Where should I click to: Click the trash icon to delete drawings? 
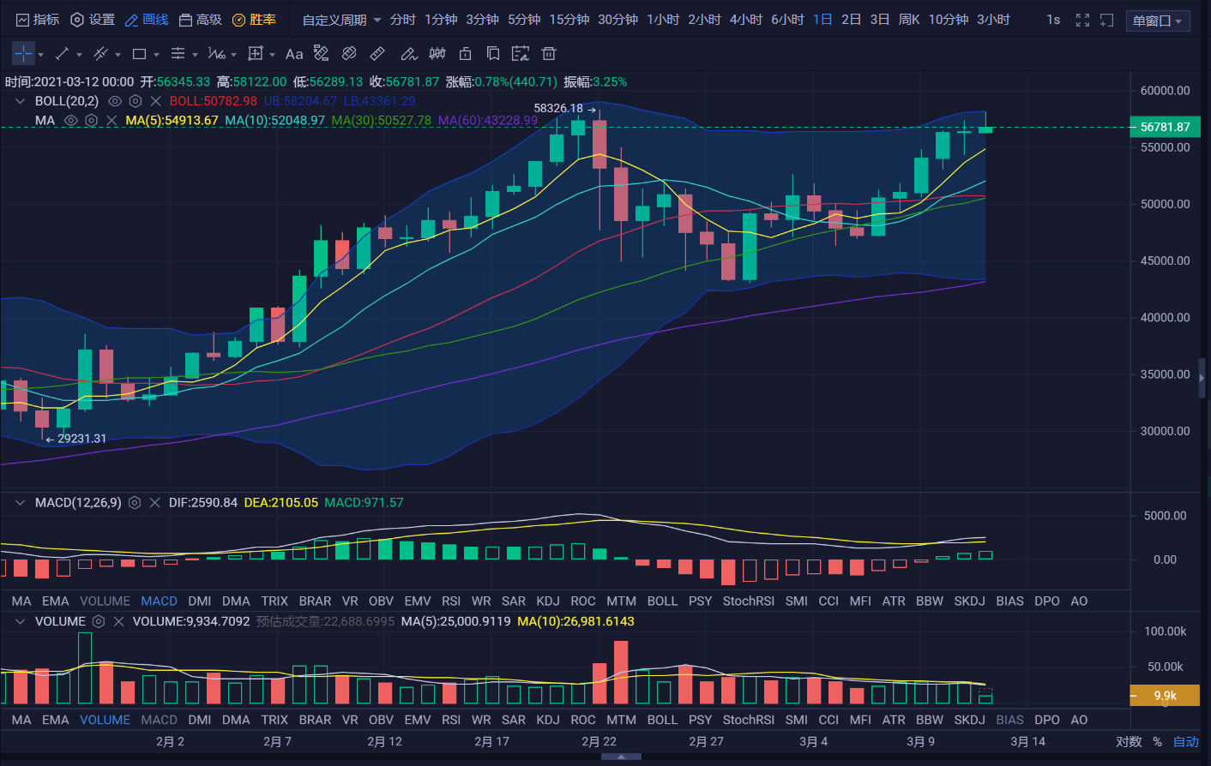coord(549,54)
